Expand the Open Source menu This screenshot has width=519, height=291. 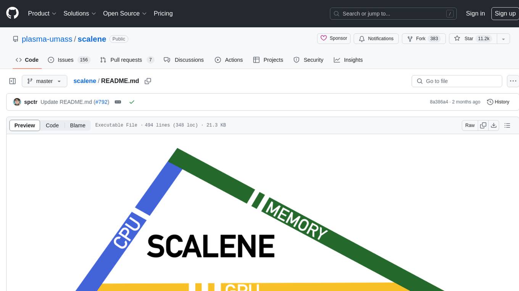125,13
